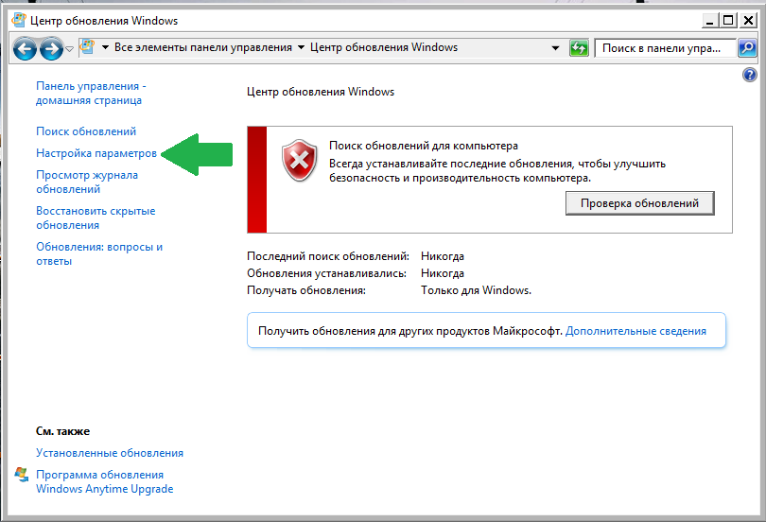Click the red shield error icon
766x522 pixels.
(x=300, y=160)
